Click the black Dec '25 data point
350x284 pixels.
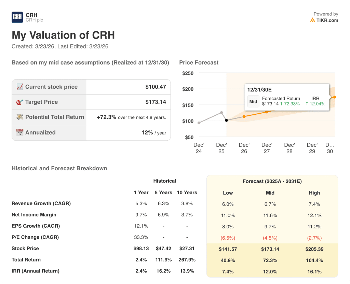pyautogui.click(x=226, y=120)
